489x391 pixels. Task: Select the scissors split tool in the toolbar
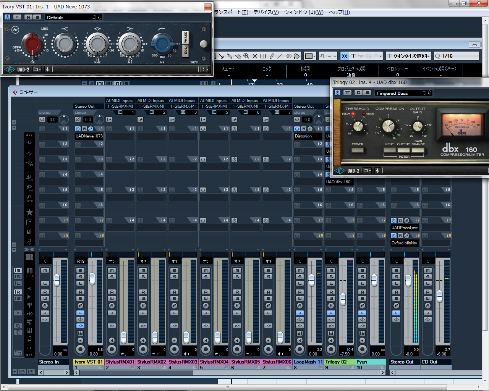(221, 56)
